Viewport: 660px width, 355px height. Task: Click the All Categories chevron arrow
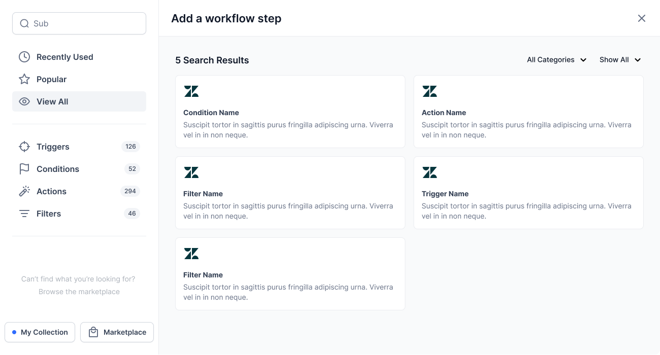[583, 60]
